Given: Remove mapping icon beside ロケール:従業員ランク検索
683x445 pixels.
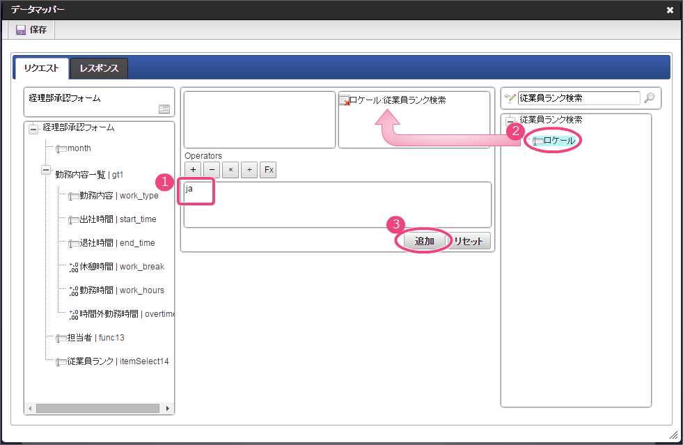Looking at the screenshot, I should tap(345, 101).
